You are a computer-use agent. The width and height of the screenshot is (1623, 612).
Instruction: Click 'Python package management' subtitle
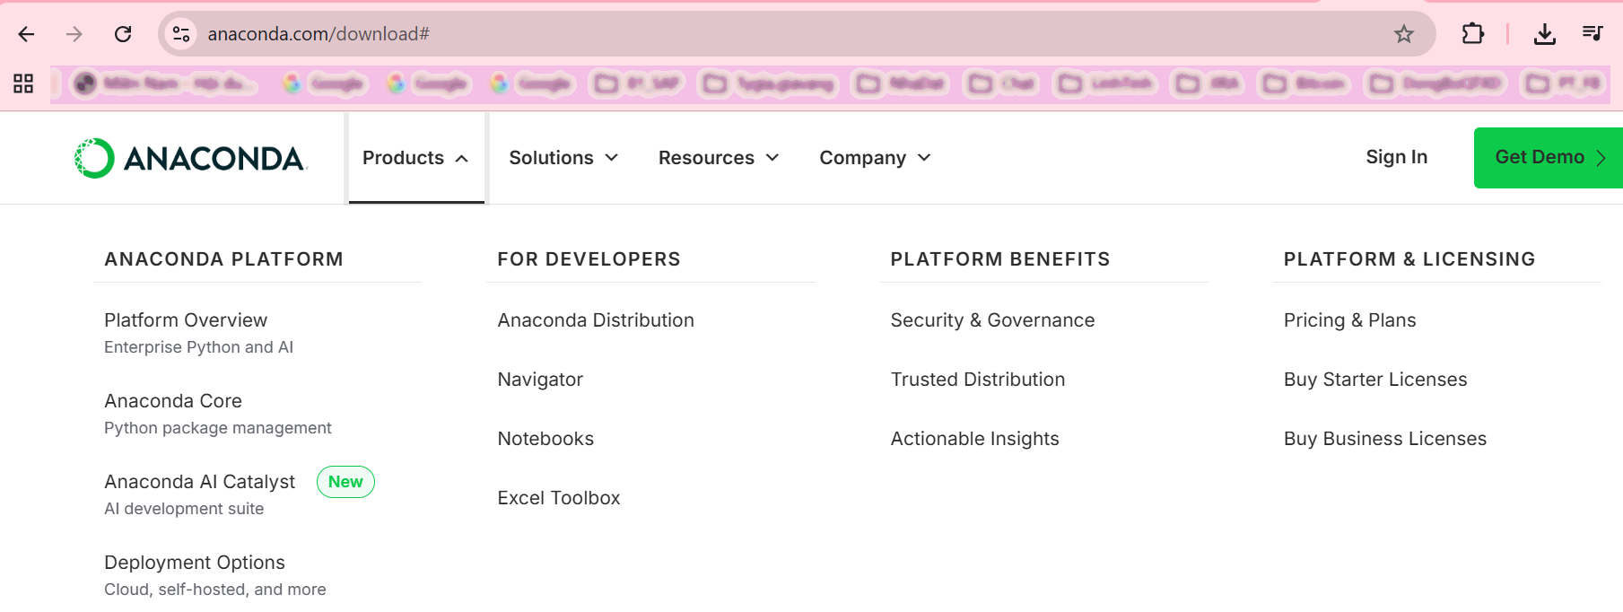click(x=218, y=428)
